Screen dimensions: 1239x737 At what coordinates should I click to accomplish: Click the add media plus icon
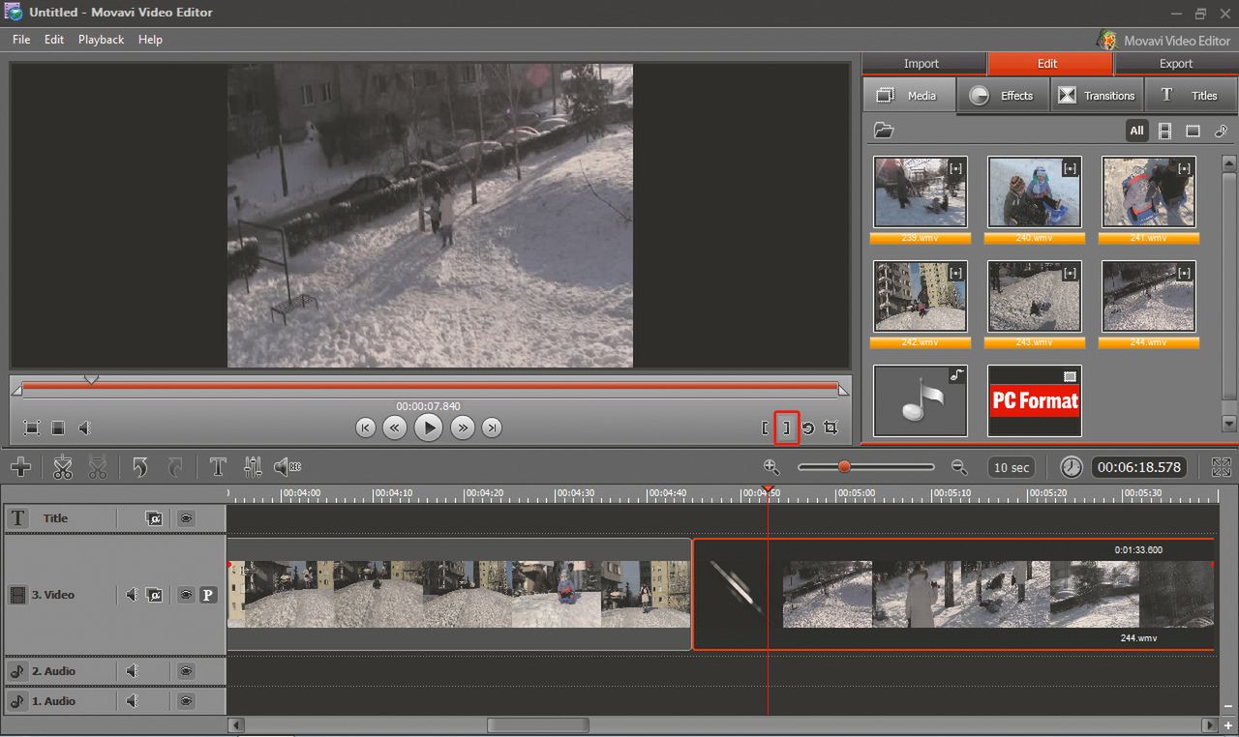pyautogui.click(x=20, y=468)
